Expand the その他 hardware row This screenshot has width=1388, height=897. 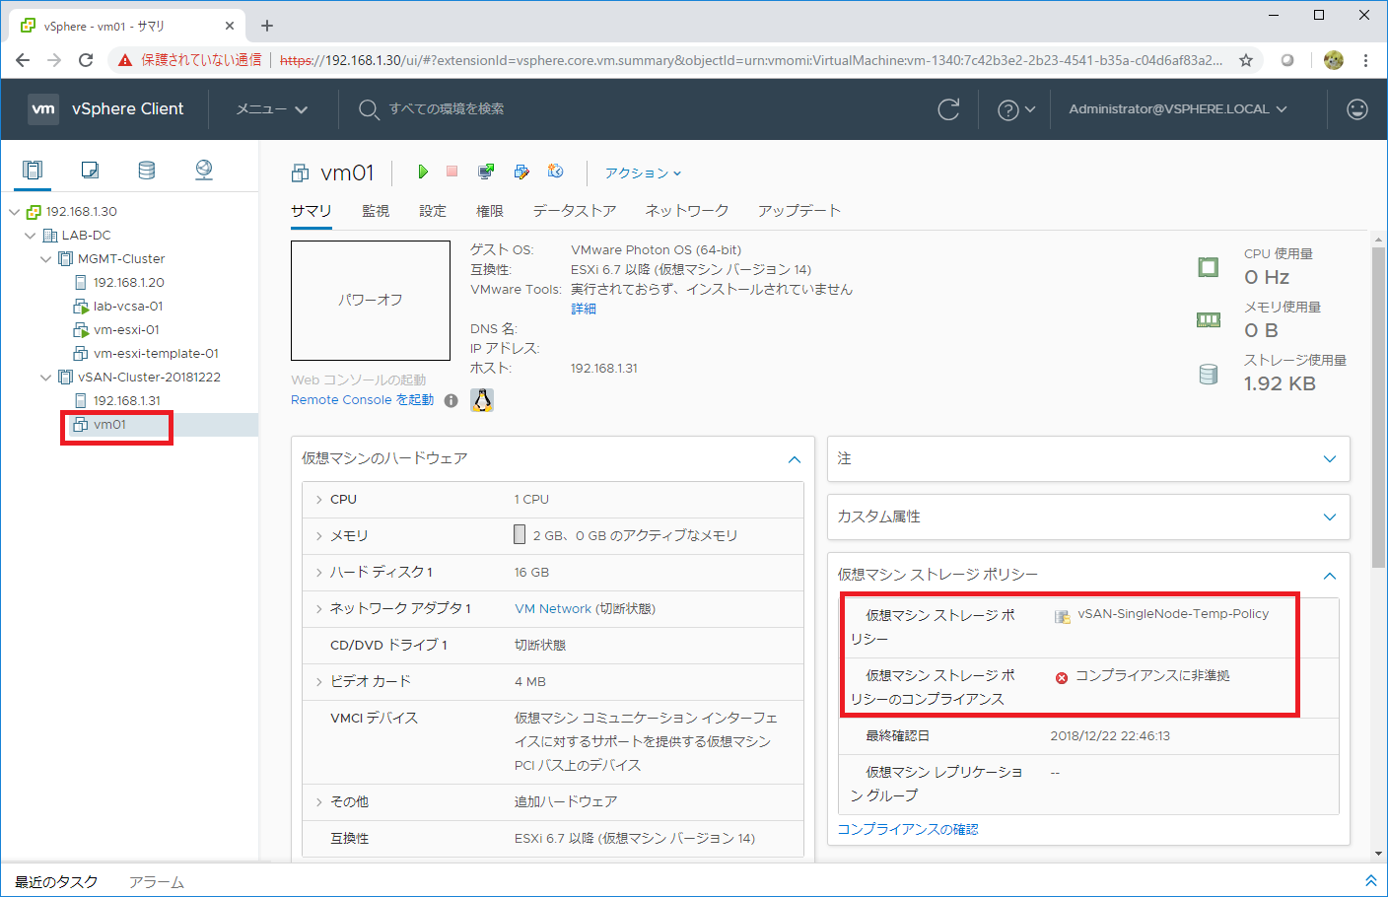(x=319, y=802)
